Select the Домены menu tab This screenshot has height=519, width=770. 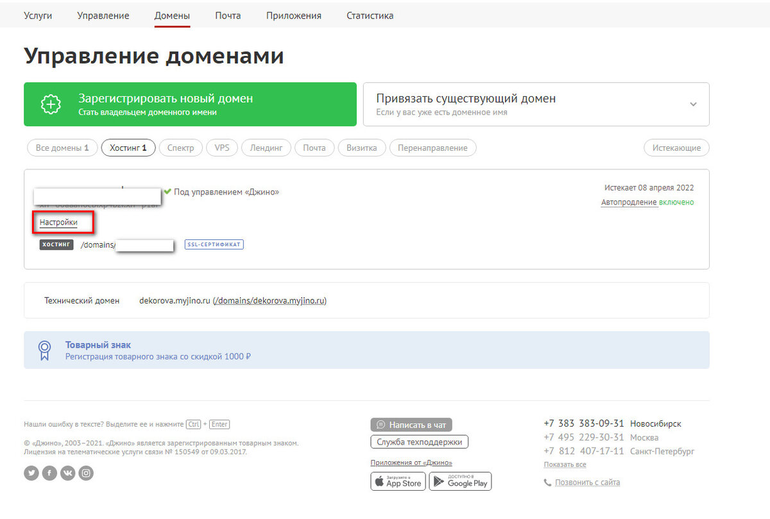point(172,15)
